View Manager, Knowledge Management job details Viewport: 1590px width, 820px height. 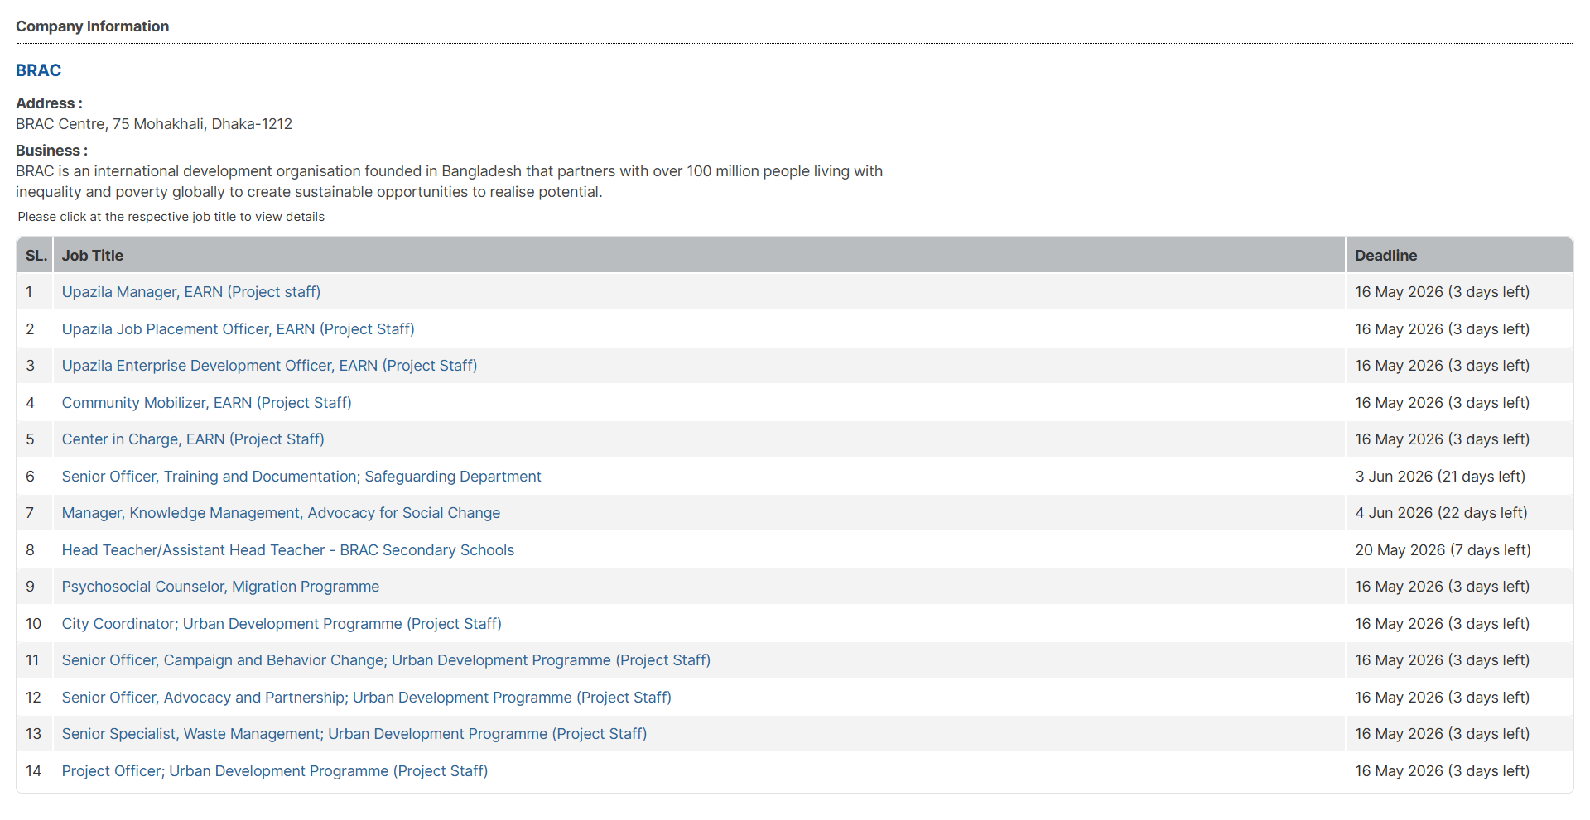click(281, 513)
